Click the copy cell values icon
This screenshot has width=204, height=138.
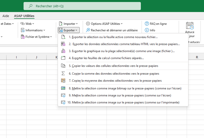[63, 66]
